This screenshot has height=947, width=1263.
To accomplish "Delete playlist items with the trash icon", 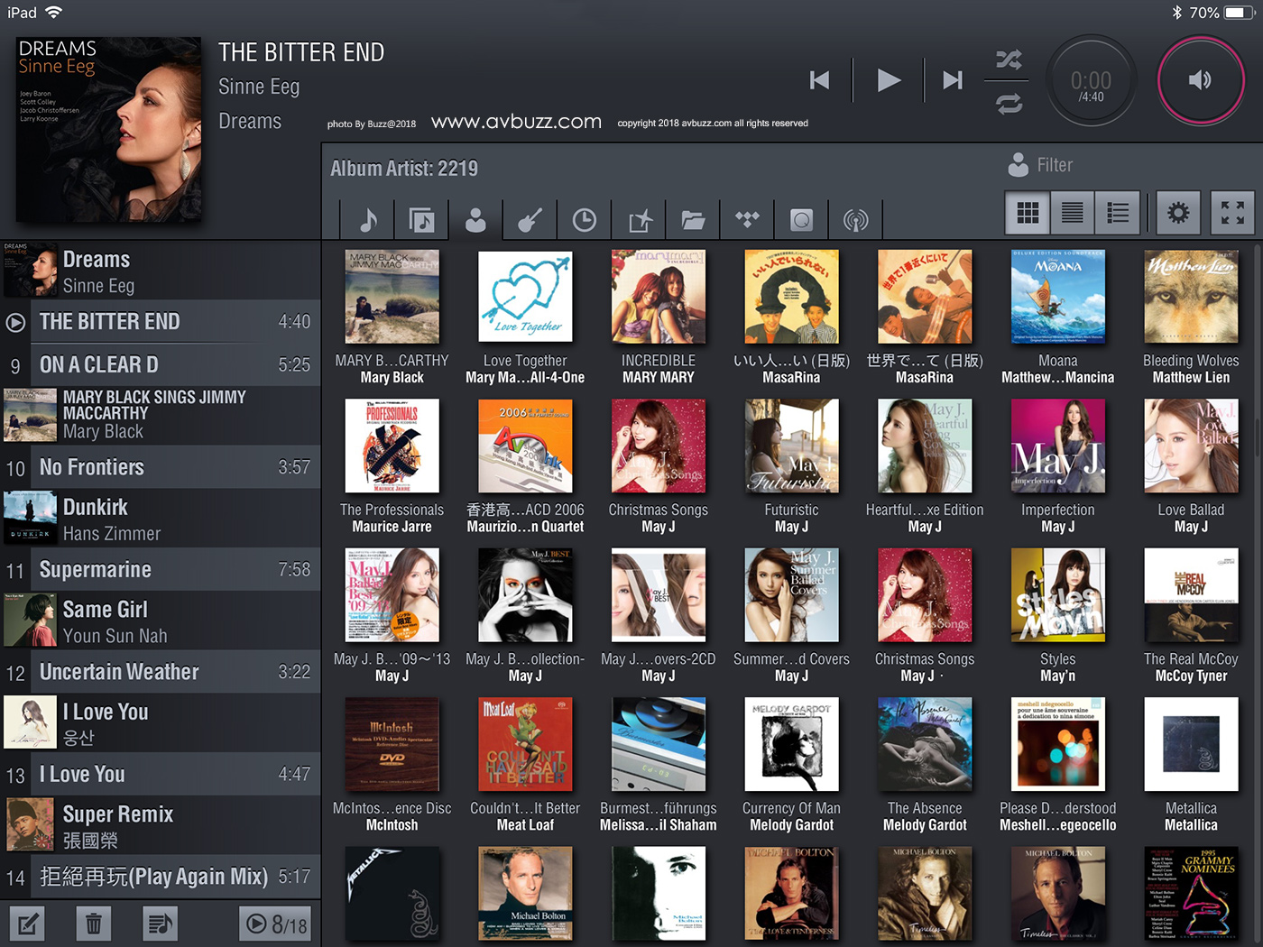I will pos(93,924).
